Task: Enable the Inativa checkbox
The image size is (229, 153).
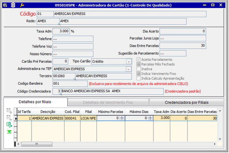Action: [139, 69]
